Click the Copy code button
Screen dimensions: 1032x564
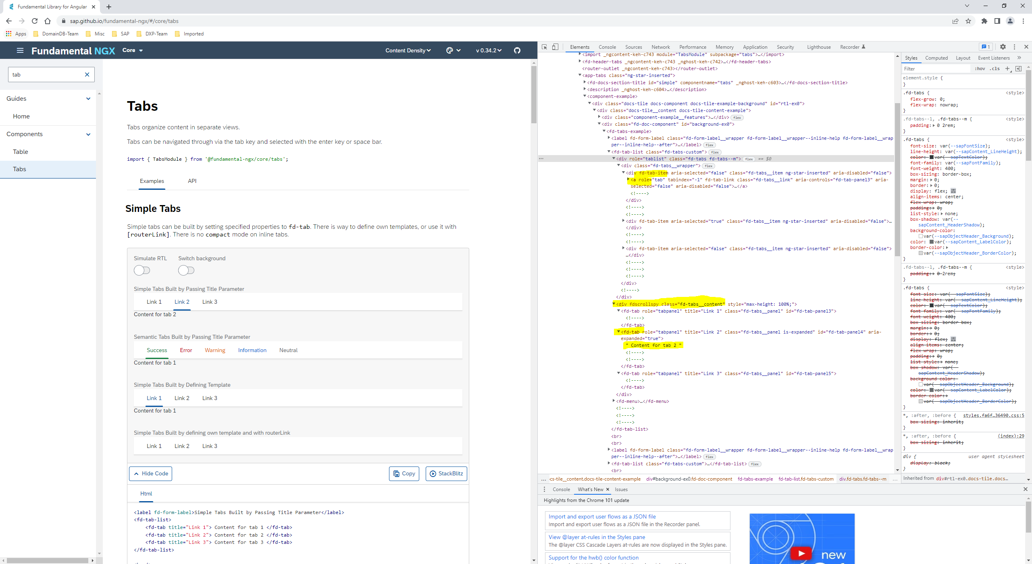pos(404,473)
